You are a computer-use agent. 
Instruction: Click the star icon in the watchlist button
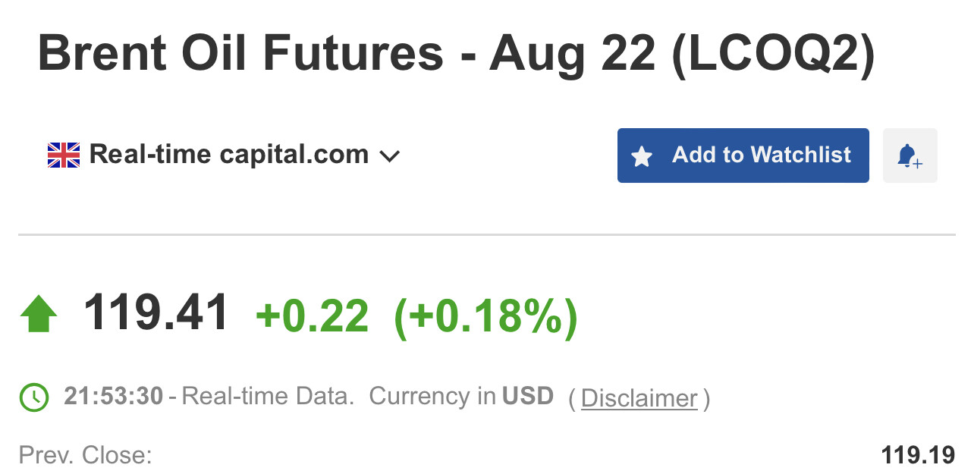coord(642,156)
